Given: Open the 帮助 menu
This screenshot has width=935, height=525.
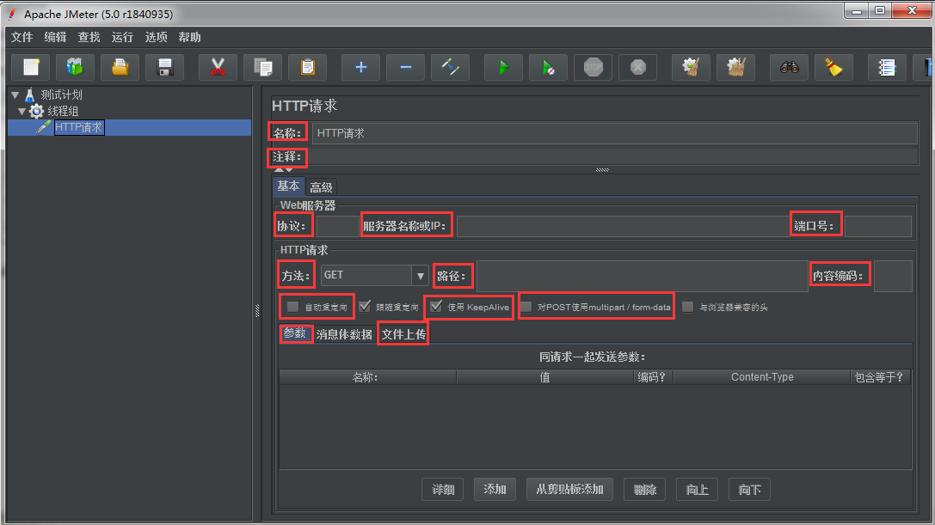Looking at the screenshot, I should pos(189,37).
